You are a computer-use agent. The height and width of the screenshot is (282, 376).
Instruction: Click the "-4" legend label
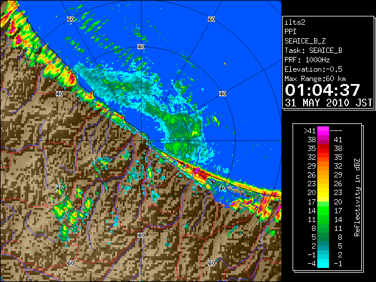coord(311,264)
